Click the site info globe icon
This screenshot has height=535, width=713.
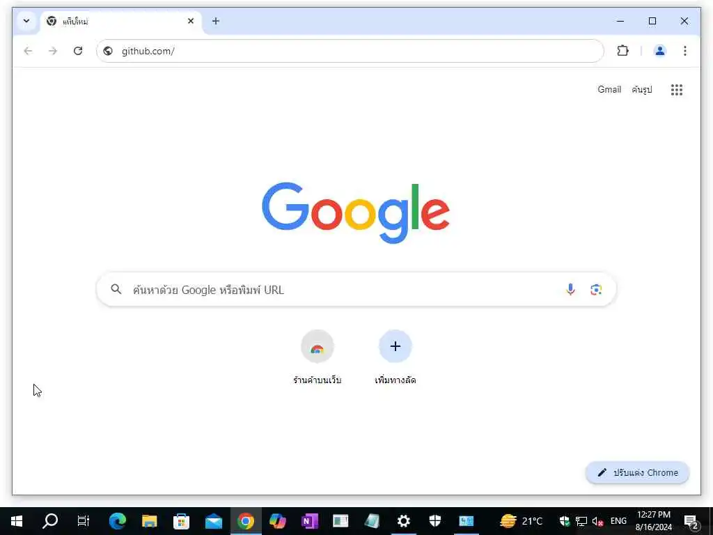[108, 51]
